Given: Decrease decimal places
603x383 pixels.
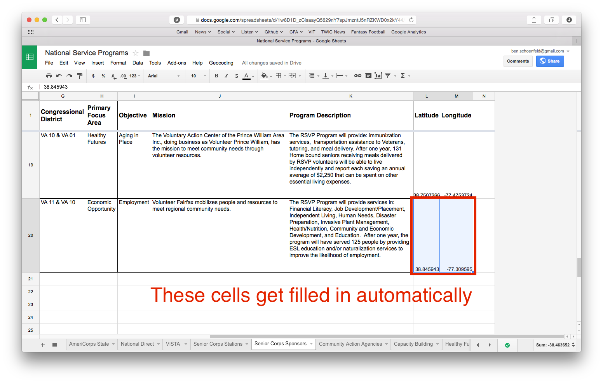Looking at the screenshot, I should 113,76.
